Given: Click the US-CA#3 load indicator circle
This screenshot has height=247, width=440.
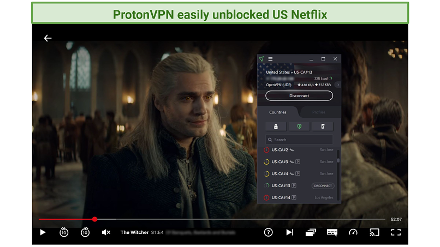Looking at the screenshot, I should coord(266,162).
